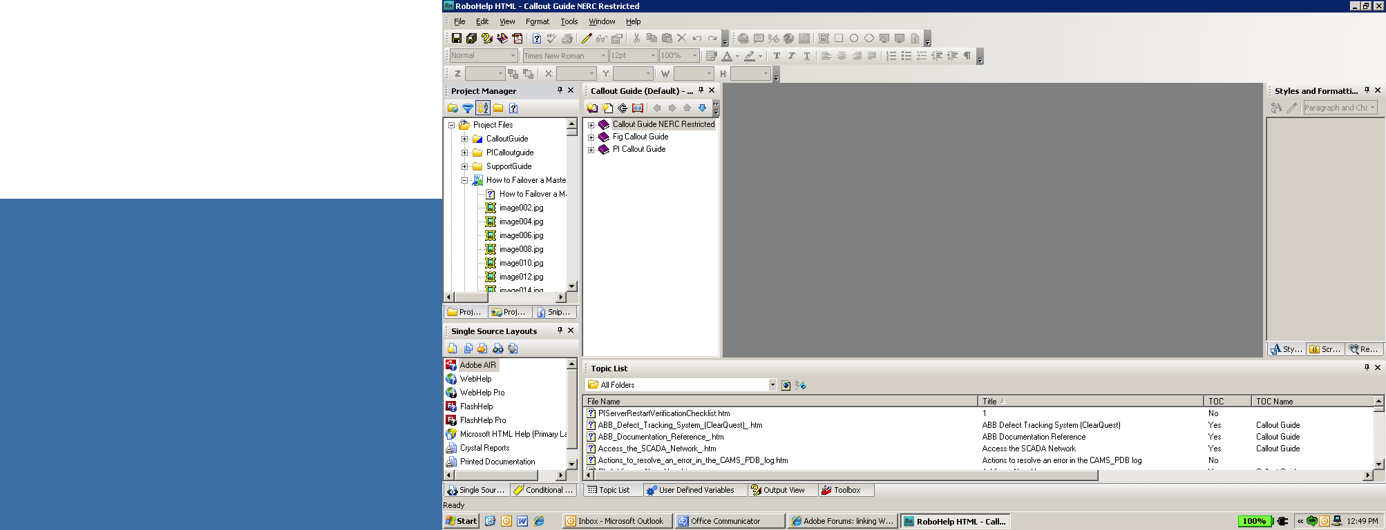Click the Delete X icon in the toolbar

(x=682, y=39)
